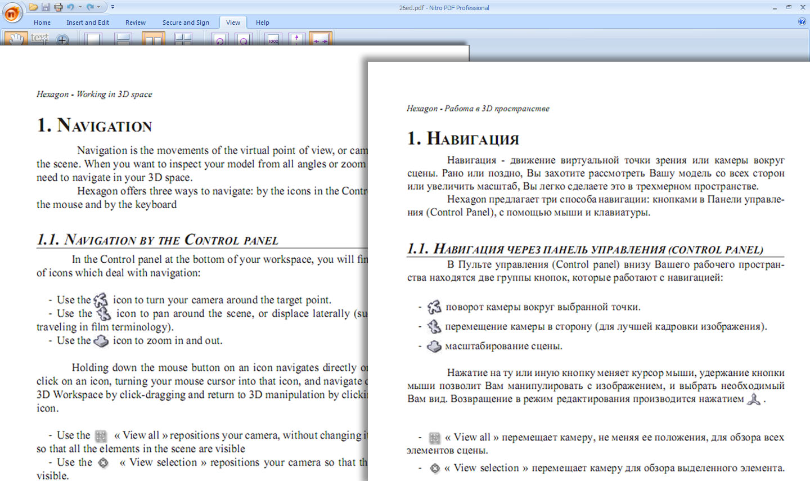Switch to single page layout
The height and width of the screenshot is (481, 810).
coord(93,39)
